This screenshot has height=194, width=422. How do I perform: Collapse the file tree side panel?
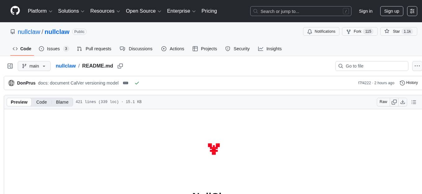point(10,66)
